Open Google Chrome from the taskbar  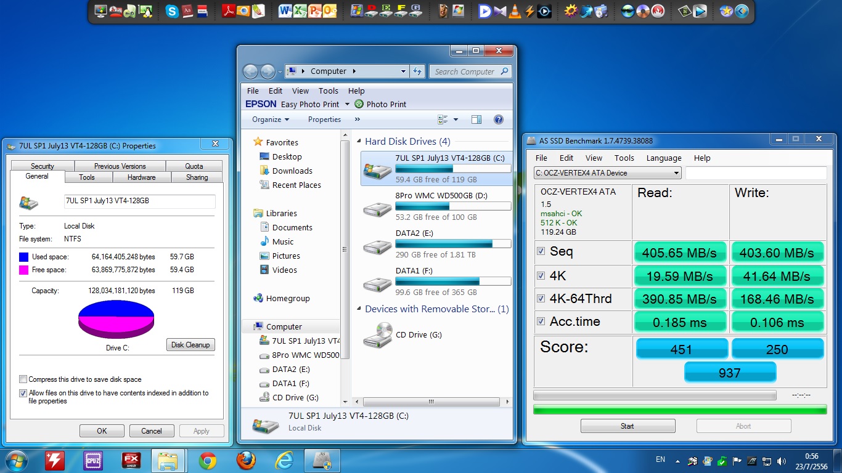tap(208, 461)
